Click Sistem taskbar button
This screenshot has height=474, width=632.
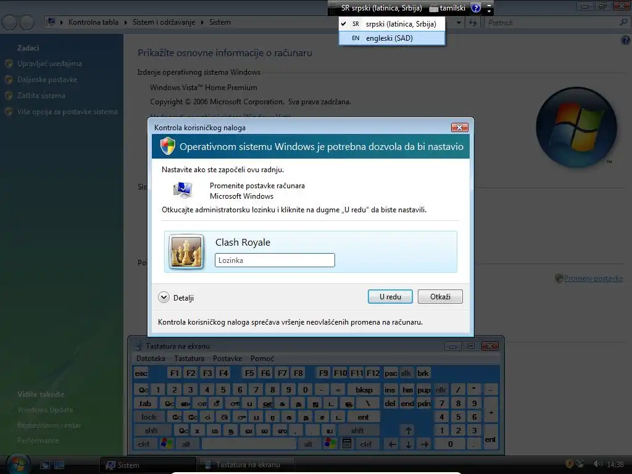point(148,465)
